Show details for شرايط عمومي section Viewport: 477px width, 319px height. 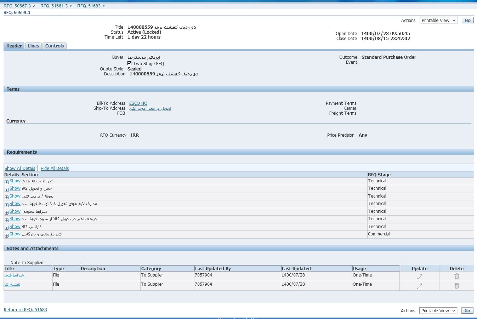click(x=15, y=211)
